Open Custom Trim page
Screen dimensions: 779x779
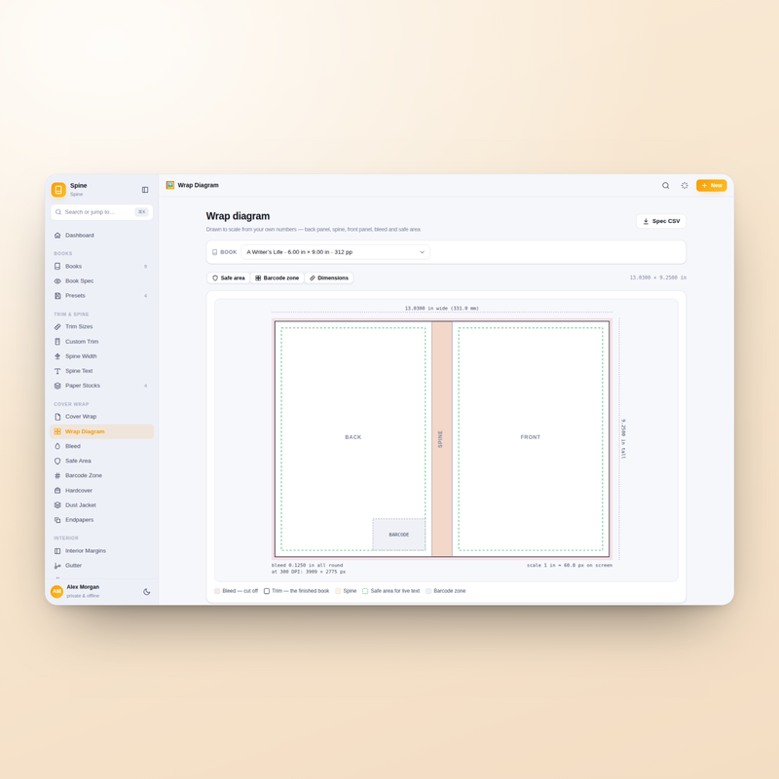click(x=102, y=342)
